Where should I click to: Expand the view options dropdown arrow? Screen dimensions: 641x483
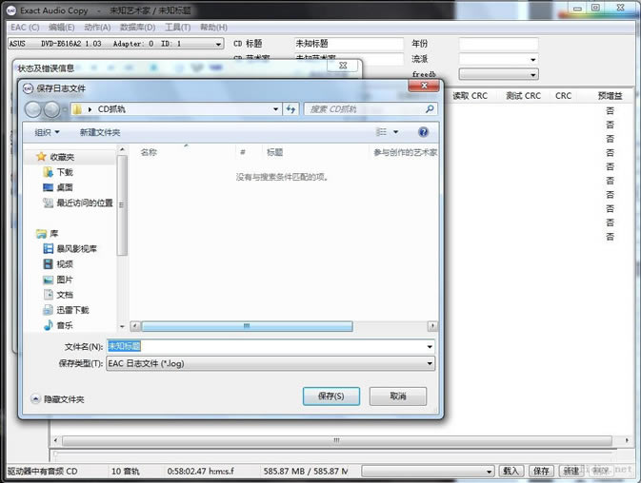[395, 132]
